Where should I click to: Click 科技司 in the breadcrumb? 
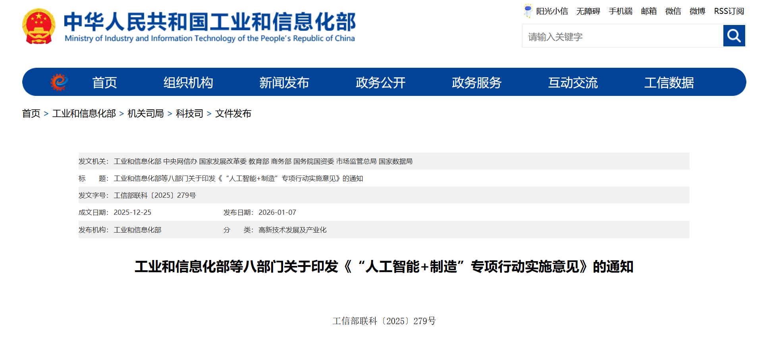coord(189,114)
